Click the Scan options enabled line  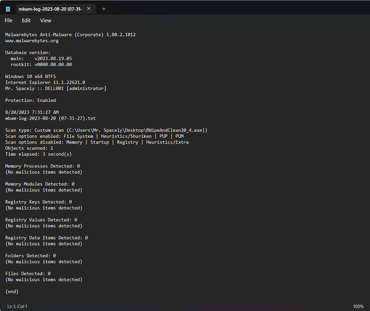coord(94,136)
